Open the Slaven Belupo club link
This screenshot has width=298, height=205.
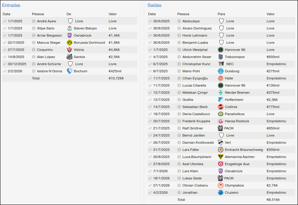[85, 28]
